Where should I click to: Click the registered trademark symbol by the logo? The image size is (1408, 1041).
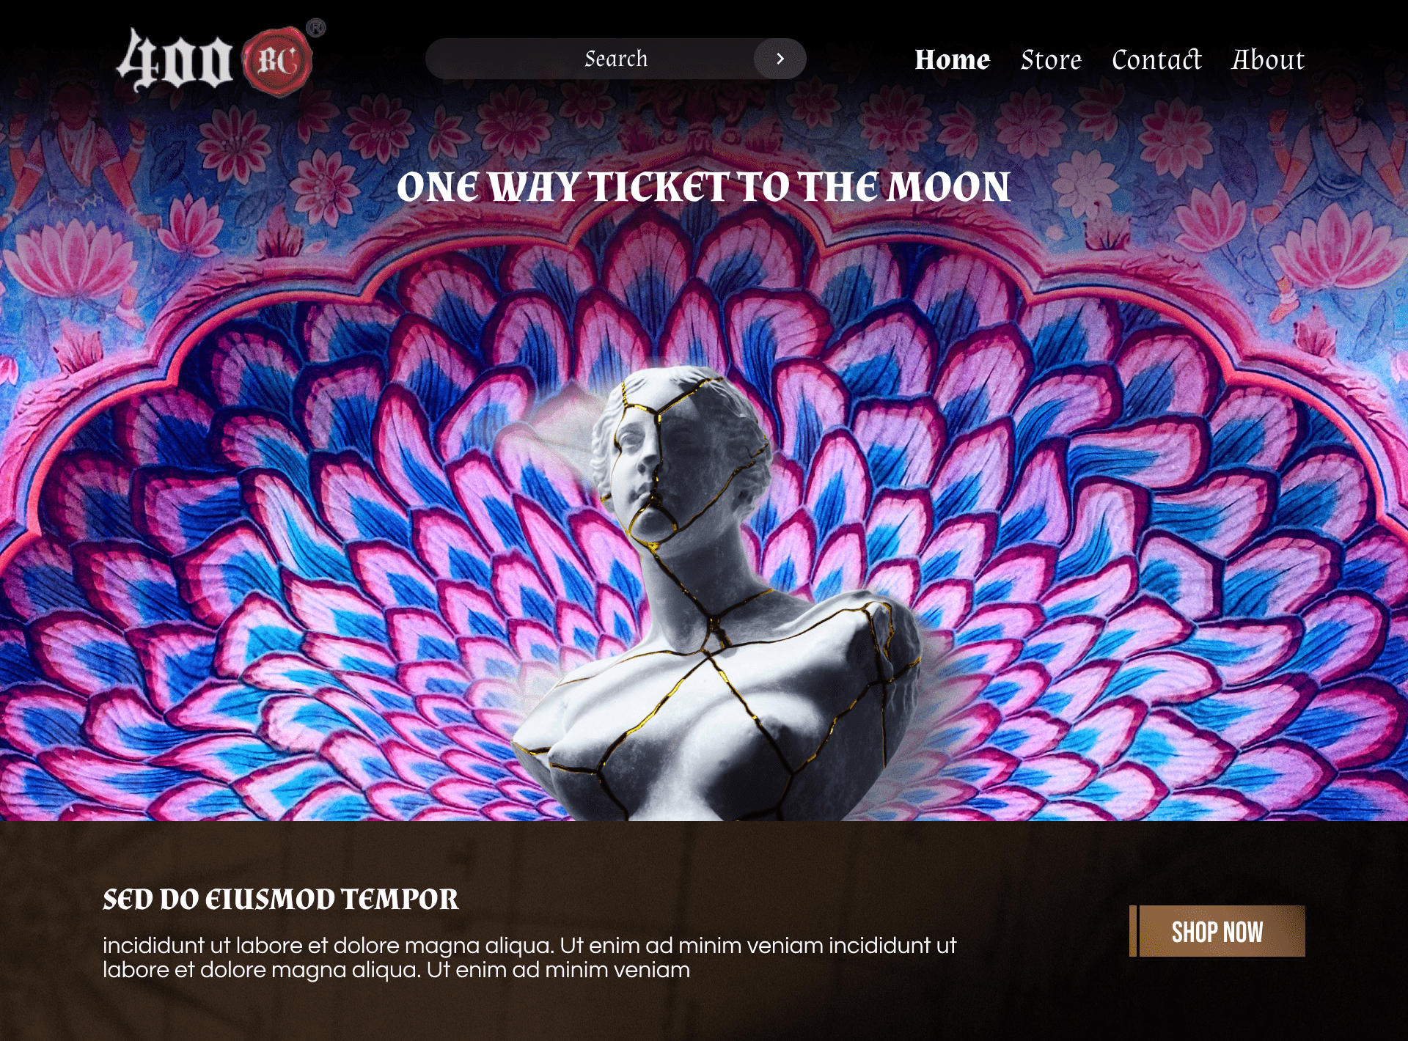(x=316, y=28)
